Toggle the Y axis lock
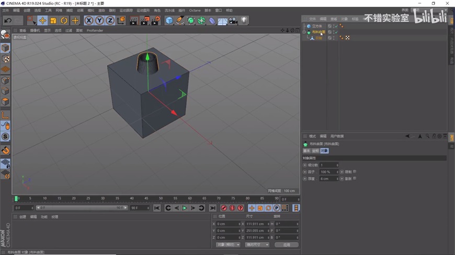Viewport: 455px width, 255px height. click(99, 21)
